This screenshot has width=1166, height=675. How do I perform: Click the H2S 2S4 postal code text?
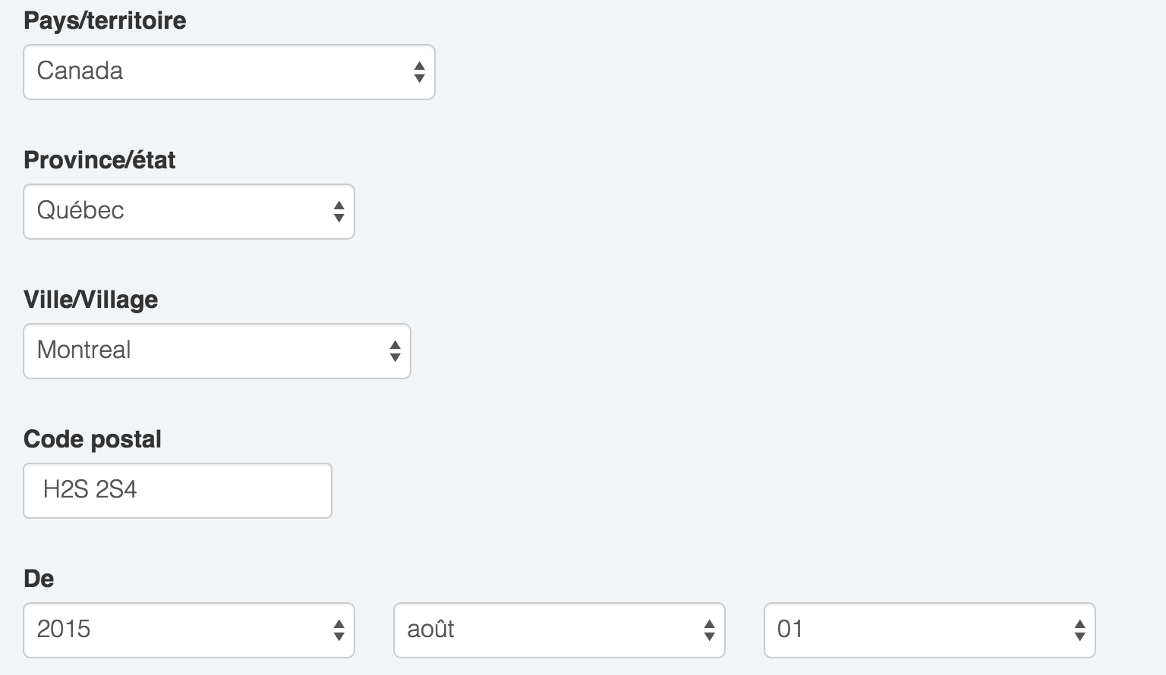[x=90, y=490]
